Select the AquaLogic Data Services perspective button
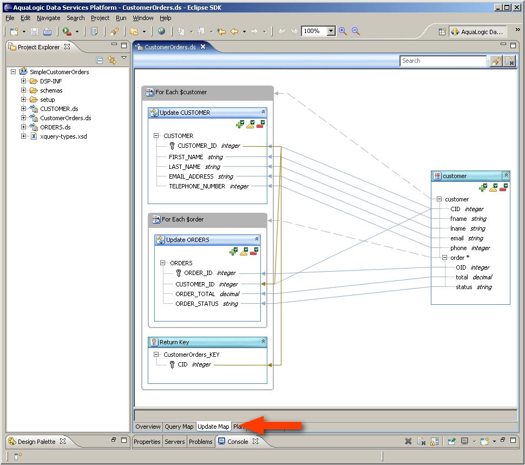 click(478, 32)
